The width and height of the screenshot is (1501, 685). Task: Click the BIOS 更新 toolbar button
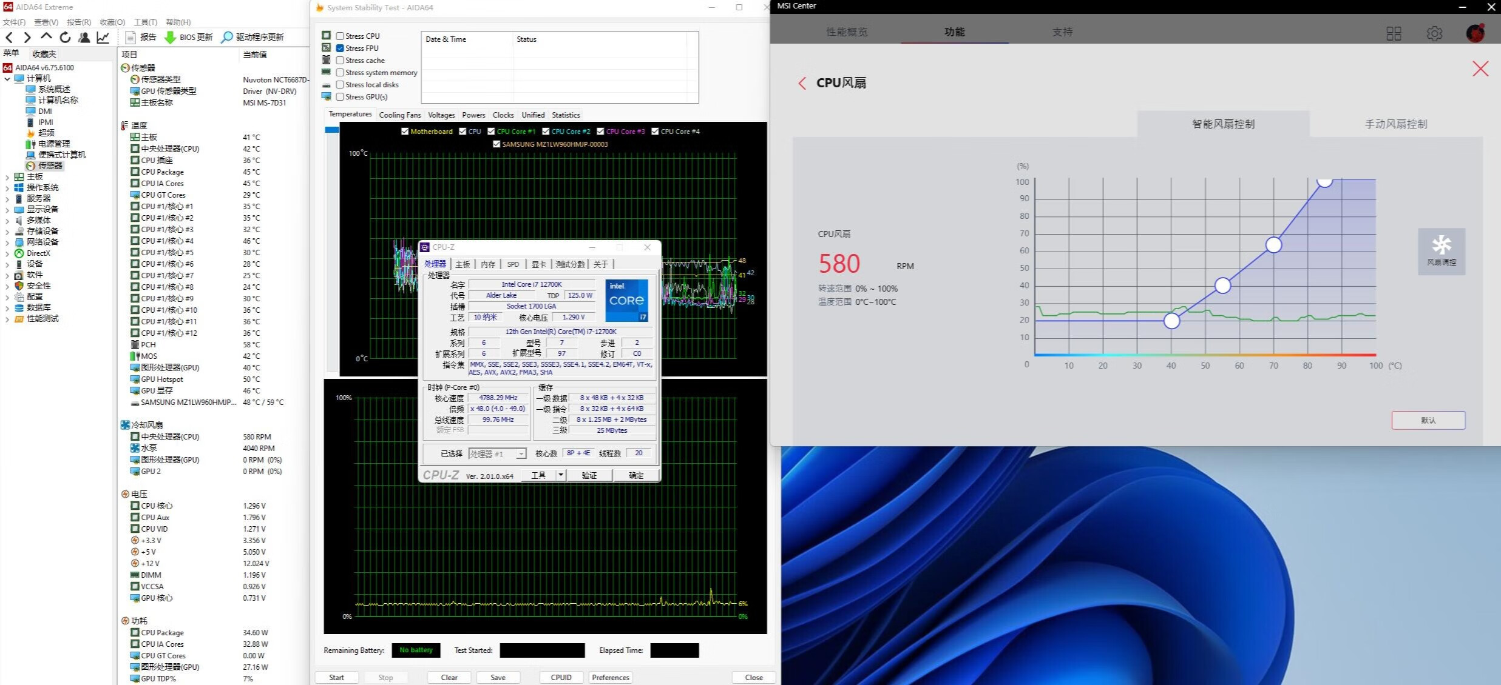(x=189, y=38)
